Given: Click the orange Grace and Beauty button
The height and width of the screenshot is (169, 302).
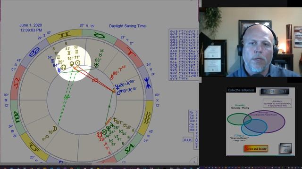Looking at the screenshot, I should (x=256, y=148).
